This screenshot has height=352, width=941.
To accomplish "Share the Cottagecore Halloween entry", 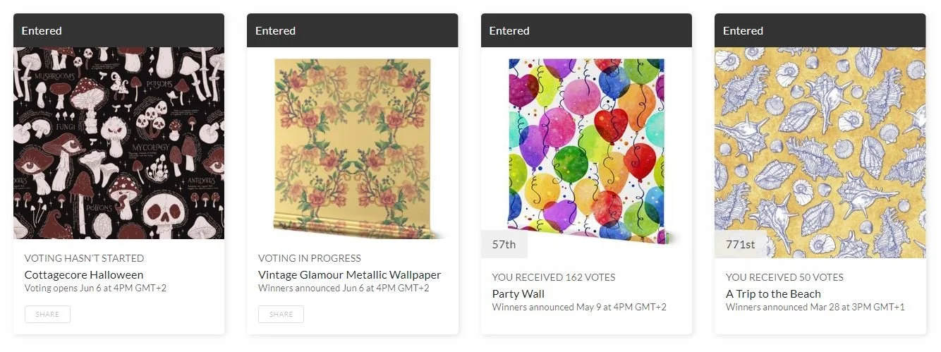I will [x=47, y=314].
